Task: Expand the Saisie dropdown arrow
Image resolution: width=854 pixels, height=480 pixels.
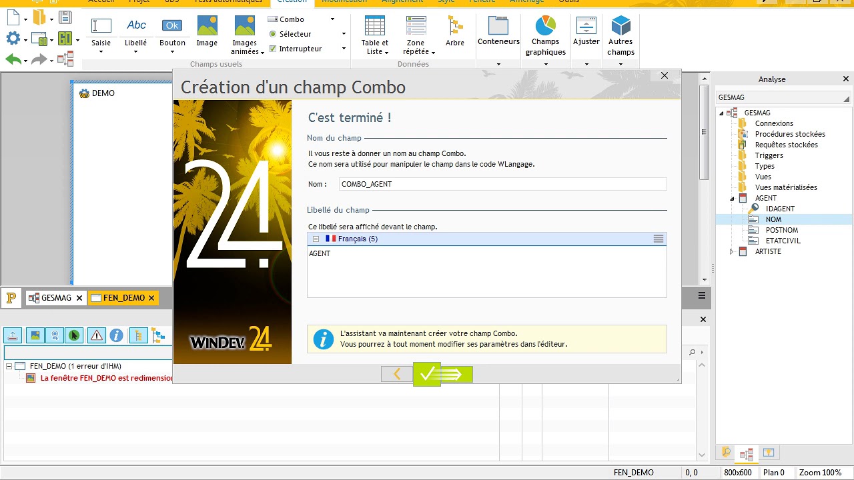Action: (x=101, y=52)
